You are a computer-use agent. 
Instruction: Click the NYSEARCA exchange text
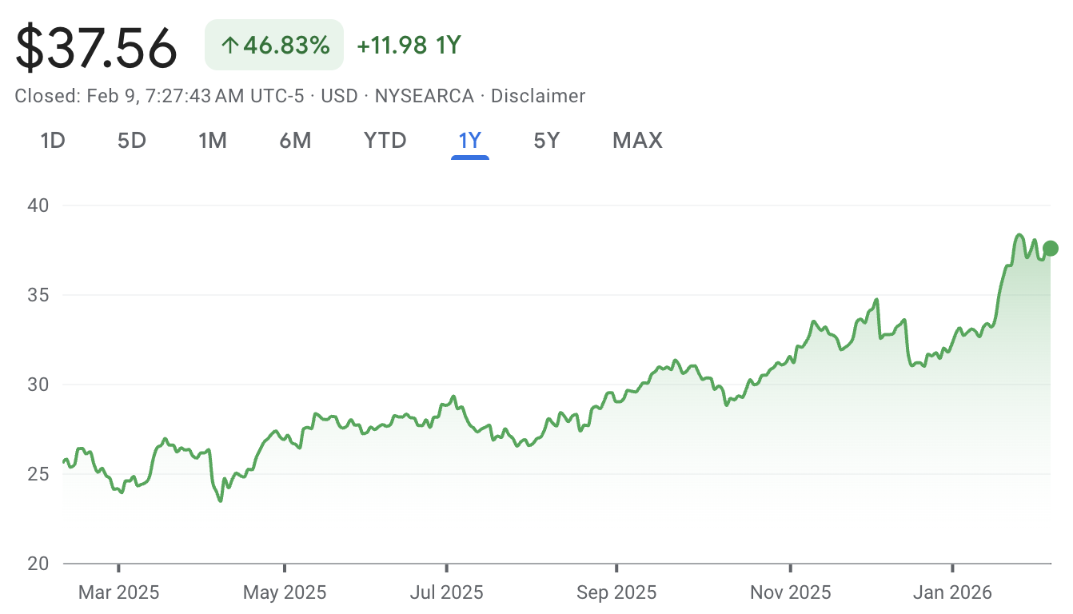tap(424, 96)
